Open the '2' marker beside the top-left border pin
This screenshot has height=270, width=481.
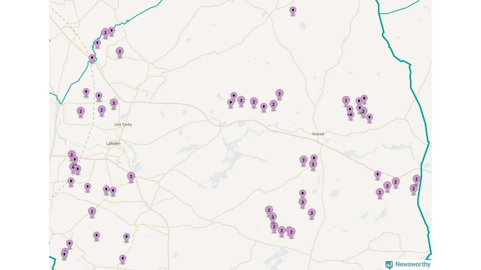[105, 33]
